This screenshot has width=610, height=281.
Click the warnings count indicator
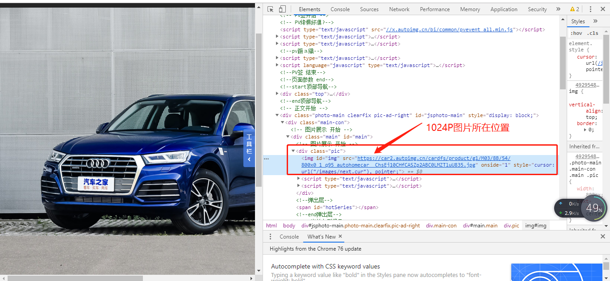click(x=575, y=9)
